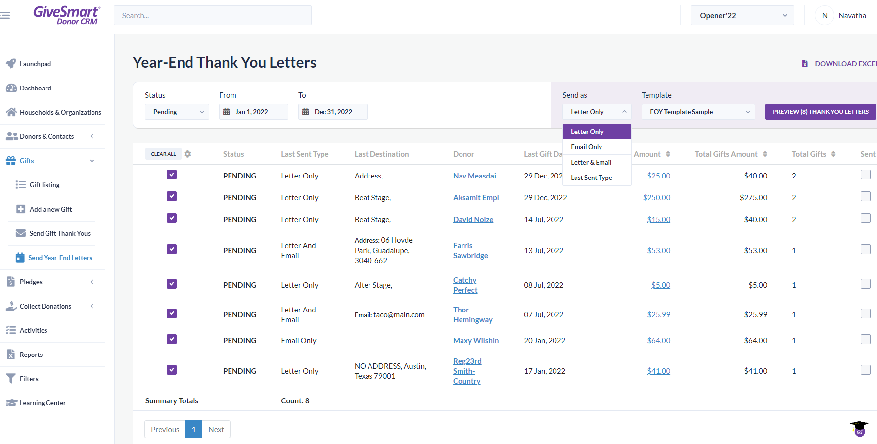Click the Activities checklist icon
This screenshot has height=444, width=877.
[x=11, y=330]
